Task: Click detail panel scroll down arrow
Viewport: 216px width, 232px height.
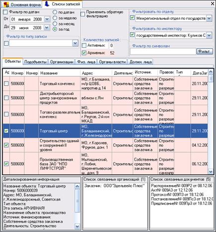Action: 77,226
